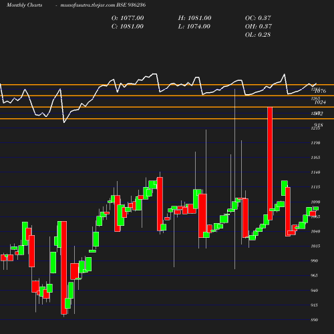Click the 1165 price axis label
The height and width of the screenshot is (334, 334).
[315, 158]
